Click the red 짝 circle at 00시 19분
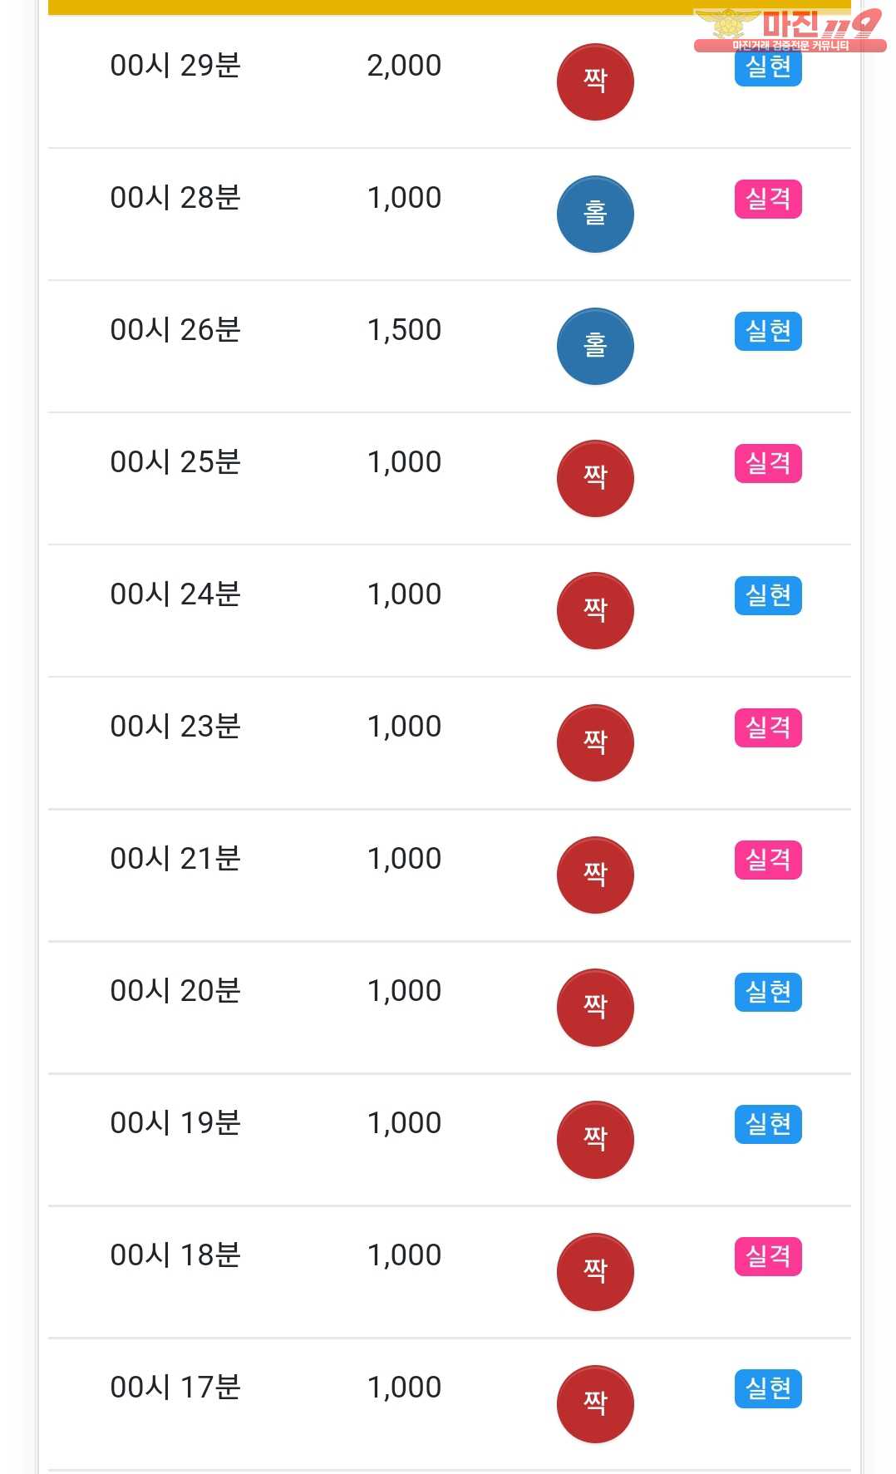Image resolution: width=896 pixels, height=1474 pixels. pos(595,1139)
